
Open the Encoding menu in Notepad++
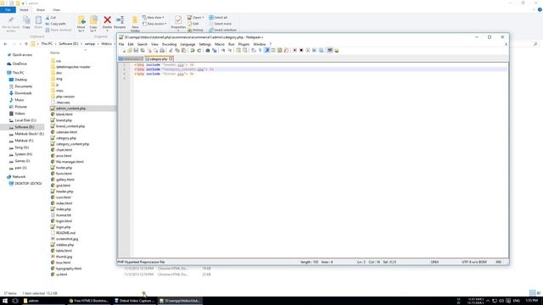[x=169, y=44]
